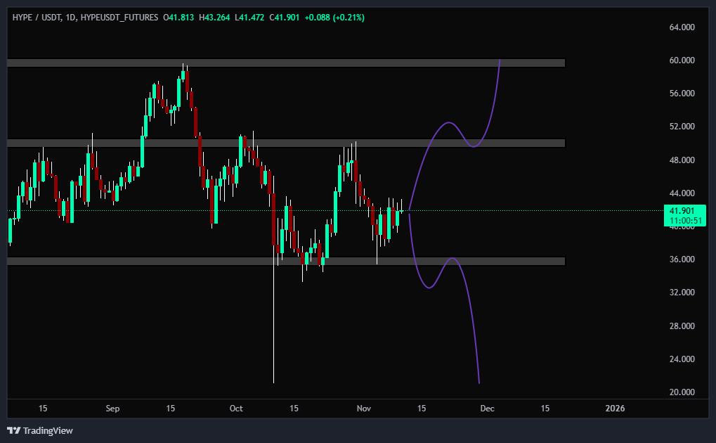Click the HYPE / USDT symbol title

tap(37, 17)
